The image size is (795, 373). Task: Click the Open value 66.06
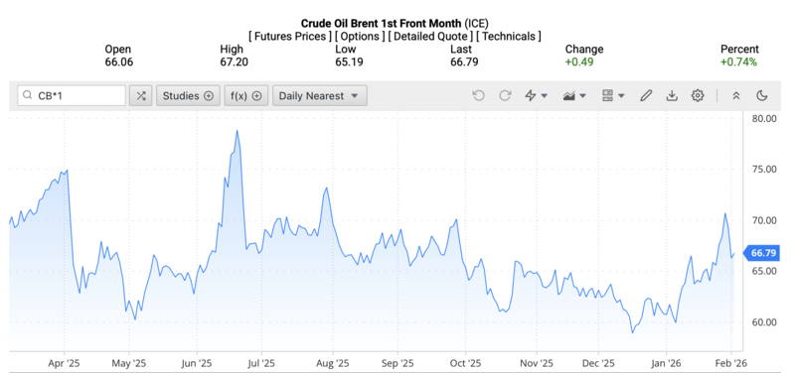(x=119, y=62)
